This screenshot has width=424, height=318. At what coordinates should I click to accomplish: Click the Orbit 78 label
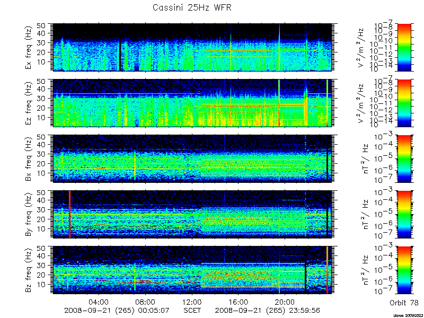tap(404, 303)
